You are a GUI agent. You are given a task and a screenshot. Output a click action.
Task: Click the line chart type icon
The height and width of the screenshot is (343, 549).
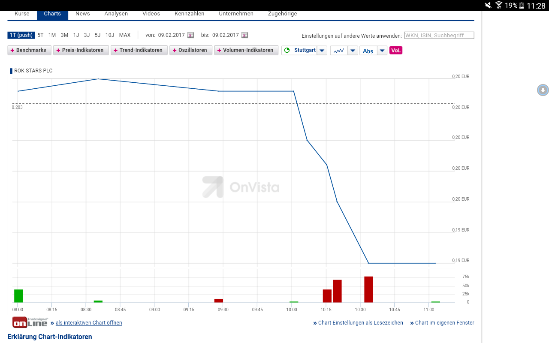pos(339,51)
